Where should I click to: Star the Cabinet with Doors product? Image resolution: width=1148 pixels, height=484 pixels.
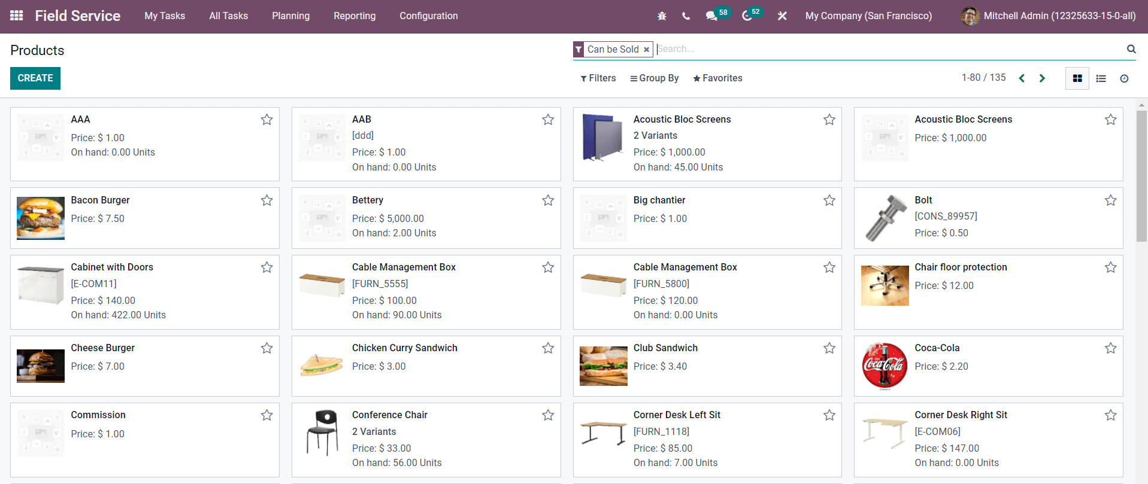267,267
